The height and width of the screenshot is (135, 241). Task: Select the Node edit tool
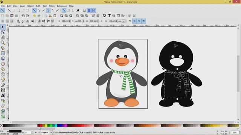point(3,32)
